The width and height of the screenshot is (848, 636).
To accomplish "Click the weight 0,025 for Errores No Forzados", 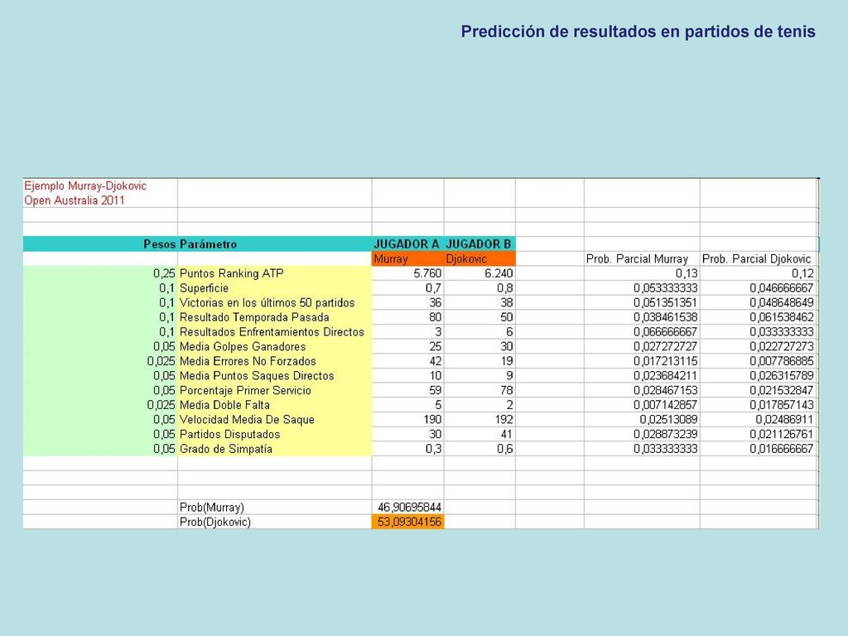I will (161, 361).
